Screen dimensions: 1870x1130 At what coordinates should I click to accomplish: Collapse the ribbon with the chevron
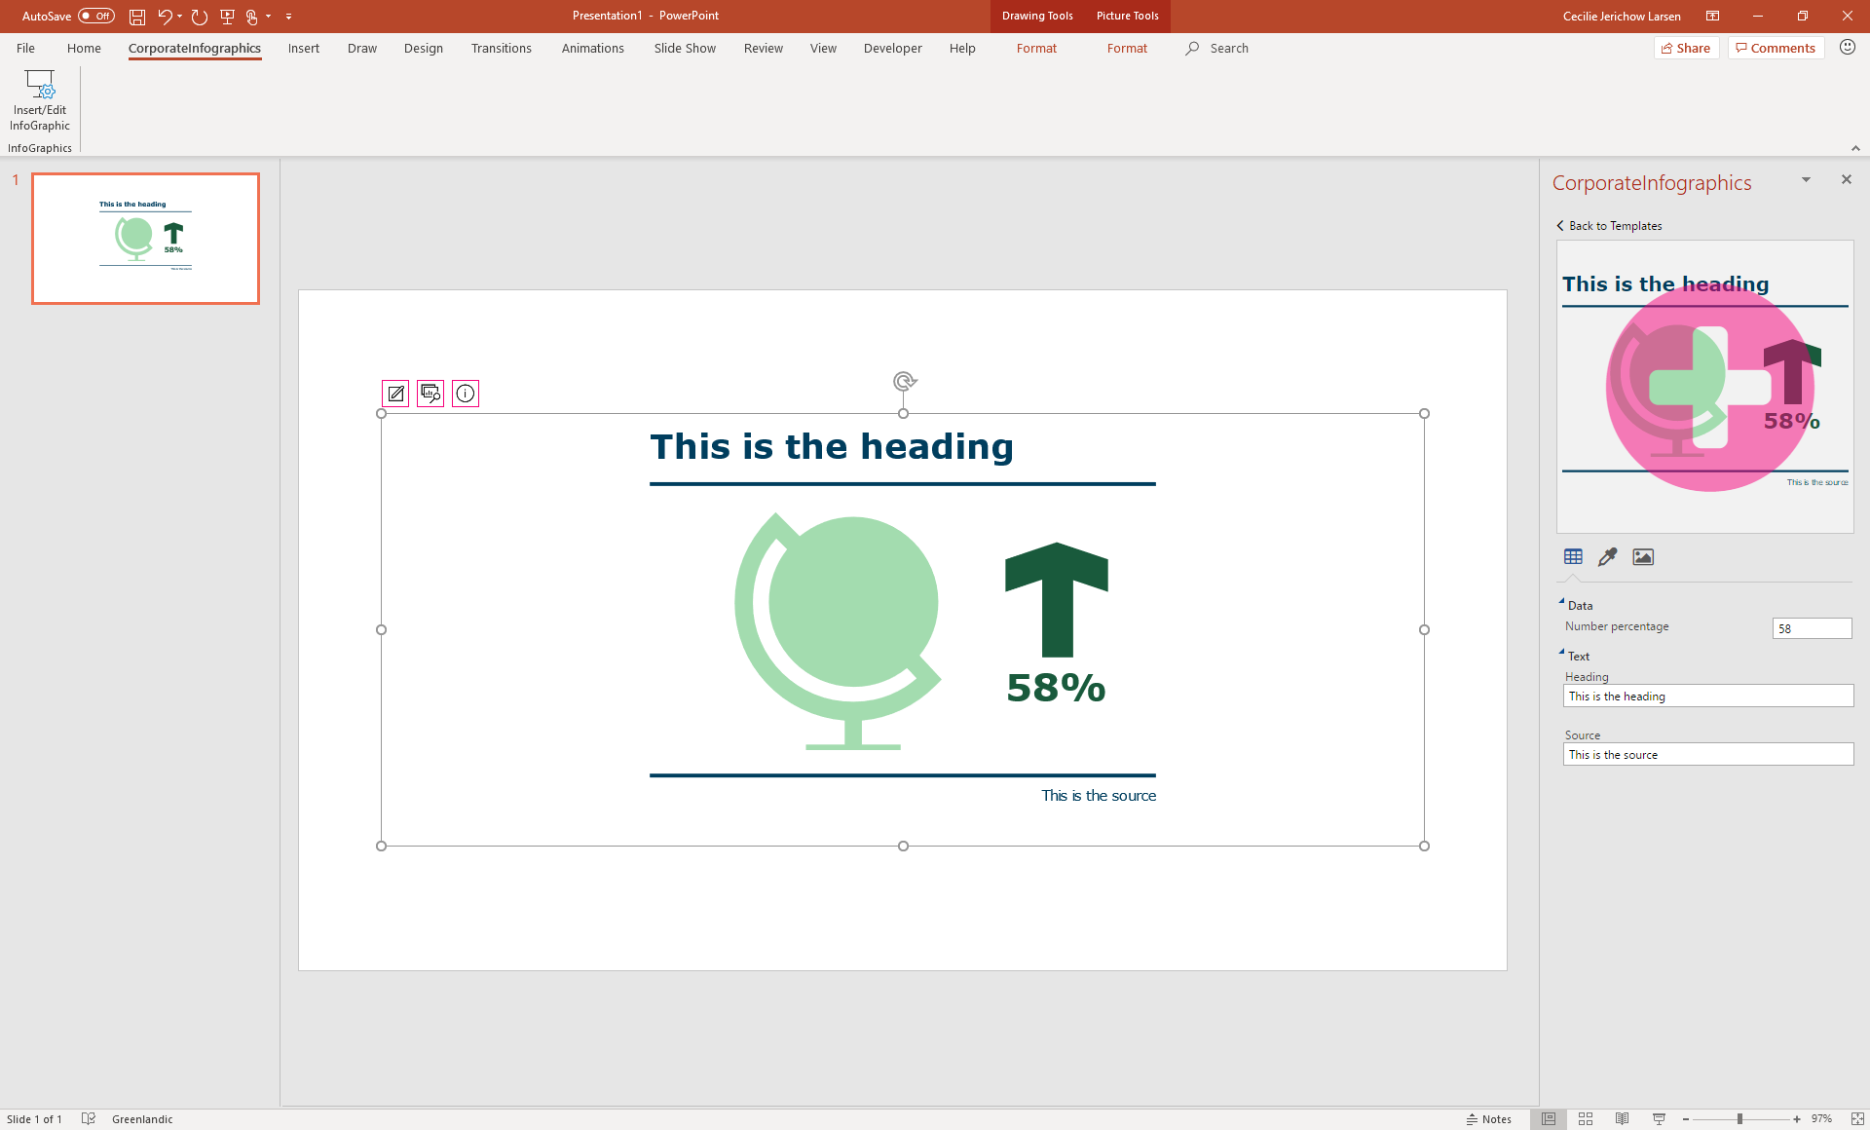coord(1855,148)
